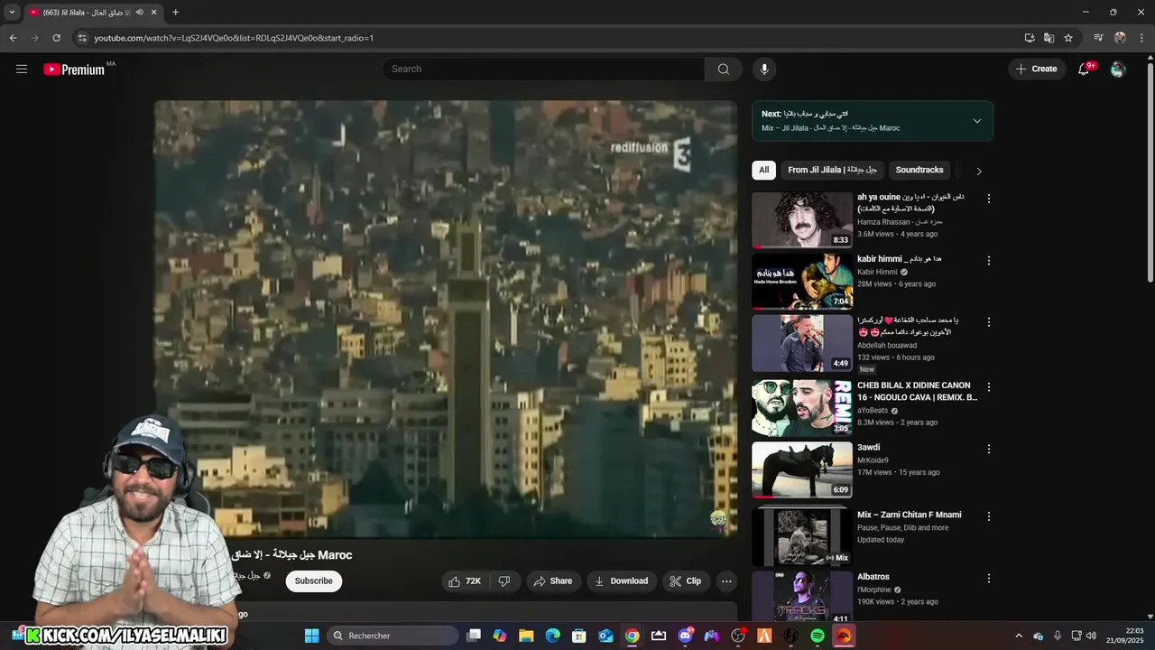The image size is (1155, 650).
Task: Open CHEB BILAL X DIDINE CANON title
Action: 917,391
